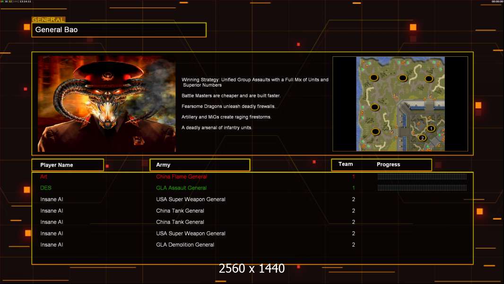Click start position 2 on the map
Image resolution: width=504 pixels, height=284 pixels.
point(422,138)
